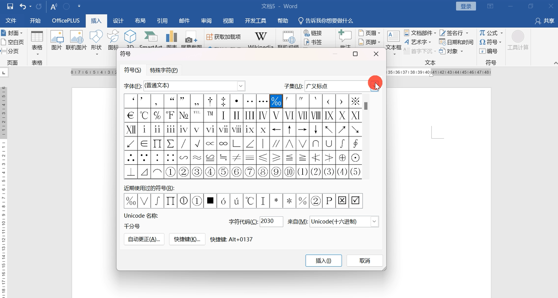Open the Font (字体) dropdown in the Symbol dialog

241,86
